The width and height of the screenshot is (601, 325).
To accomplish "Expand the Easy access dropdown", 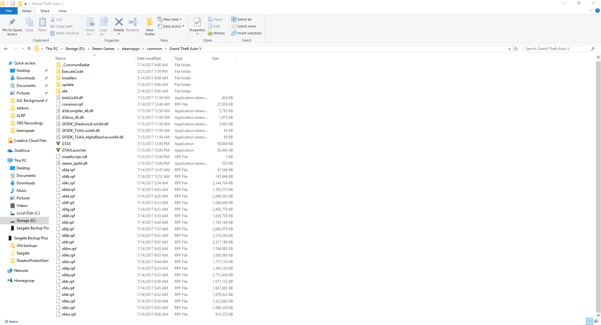I will (x=171, y=26).
